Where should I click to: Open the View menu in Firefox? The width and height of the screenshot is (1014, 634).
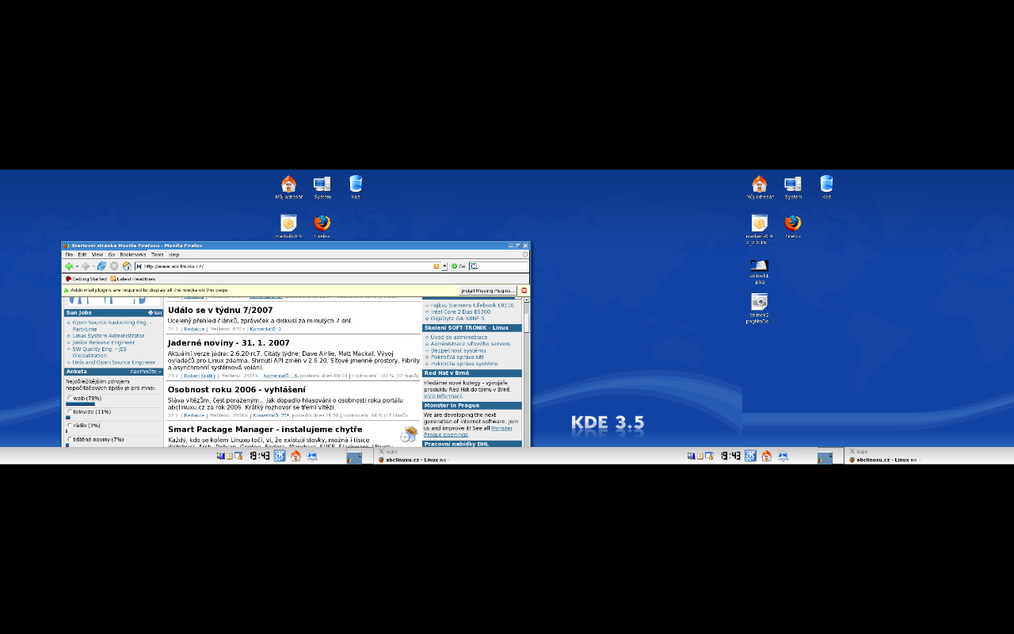(97, 255)
